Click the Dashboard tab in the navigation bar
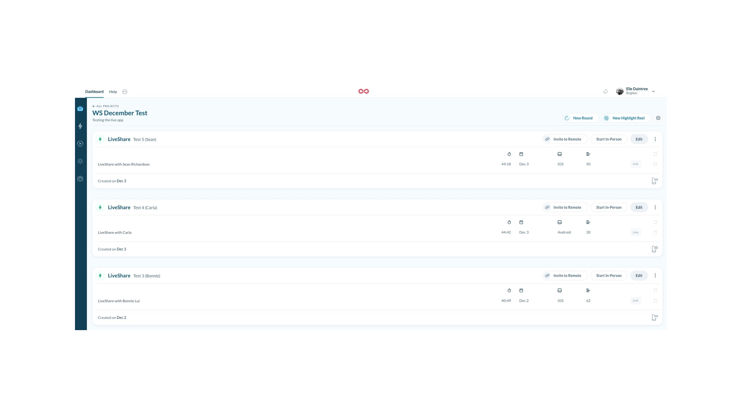Image resolution: width=742 pixels, height=417 pixels. click(94, 92)
